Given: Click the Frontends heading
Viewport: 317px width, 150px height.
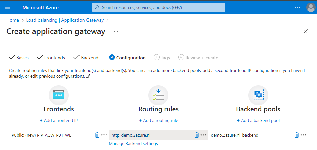Looking at the screenshot, I should tap(59, 109).
